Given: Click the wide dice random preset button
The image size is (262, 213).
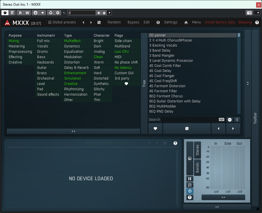Looking at the screenshot, I should (x=187, y=129).
